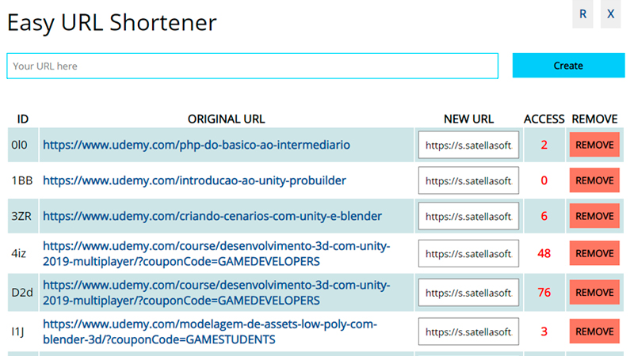634x356 pixels.
Task: Click the Create button
Action: pyautogui.click(x=568, y=66)
